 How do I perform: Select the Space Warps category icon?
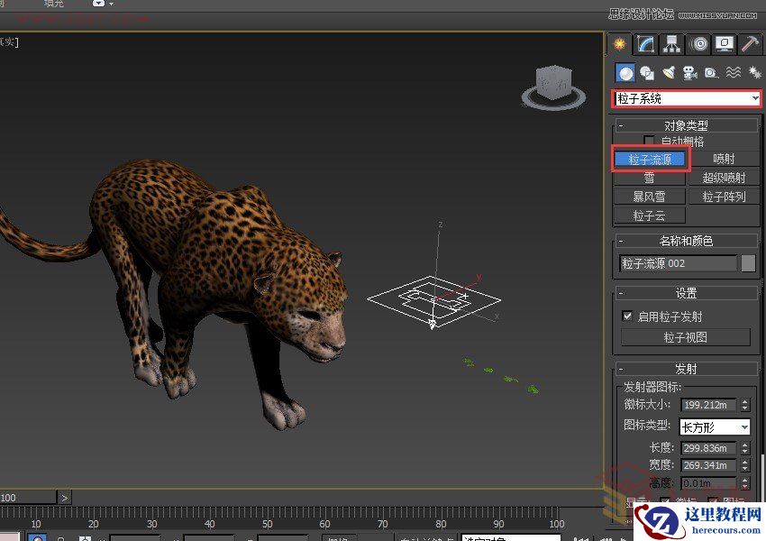tap(733, 73)
